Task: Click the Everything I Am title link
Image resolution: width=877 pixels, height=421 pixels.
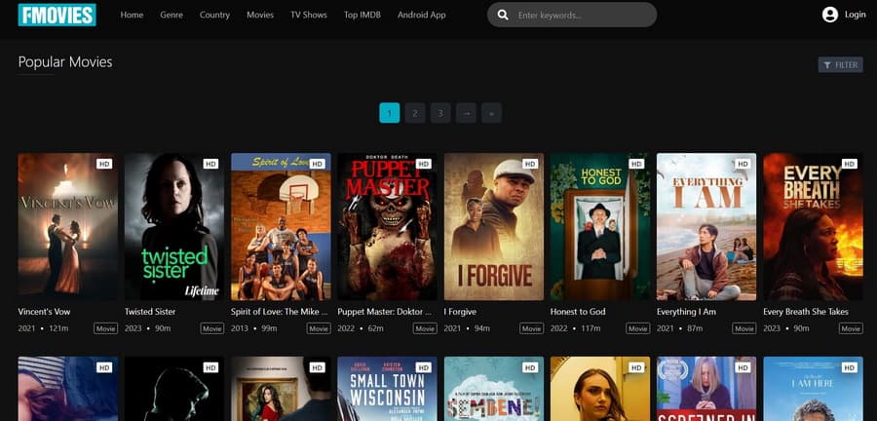Action: [686, 312]
